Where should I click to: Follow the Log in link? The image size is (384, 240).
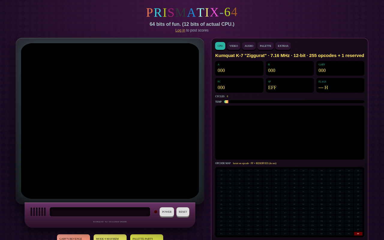click(180, 30)
